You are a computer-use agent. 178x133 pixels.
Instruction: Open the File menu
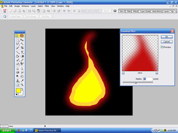coord(6,6)
